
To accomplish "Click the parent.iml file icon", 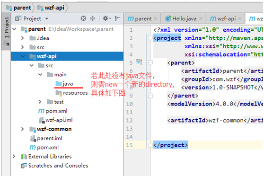I will (x=33, y=139).
